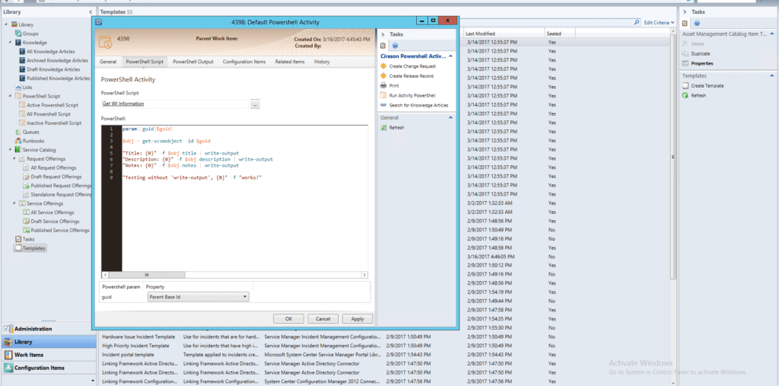Click the Properties icon in Tasks pane
This screenshot has height=386, width=779.
point(685,64)
